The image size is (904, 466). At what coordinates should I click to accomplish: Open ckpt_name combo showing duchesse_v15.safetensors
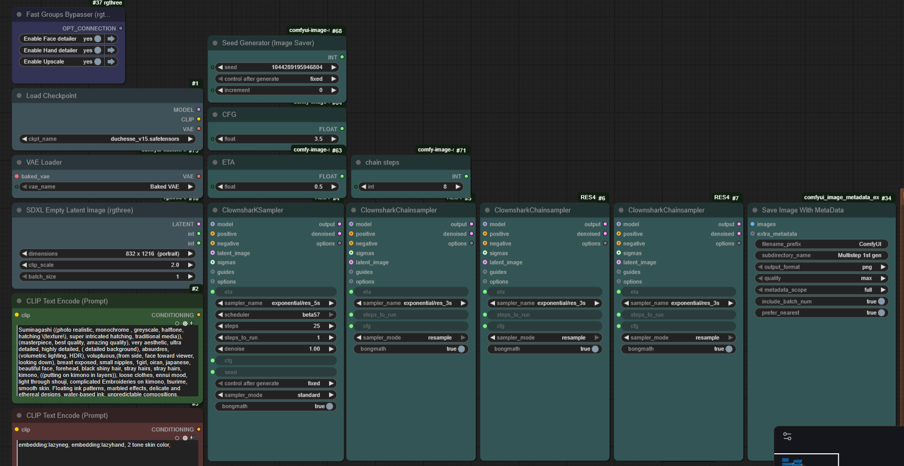click(x=107, y=139)
